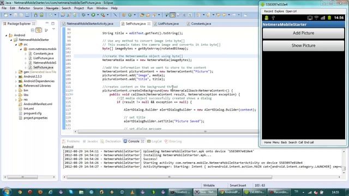Open the '5583097e...' taskbar window item
Image resolution: width=349 pixels, height=196 pixels.
tap(255, 192)
